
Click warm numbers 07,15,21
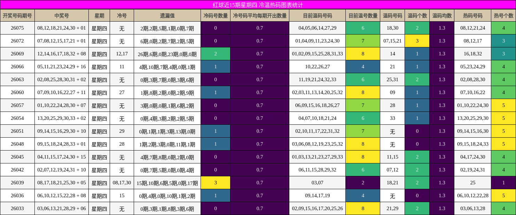[x=392, y=41]
